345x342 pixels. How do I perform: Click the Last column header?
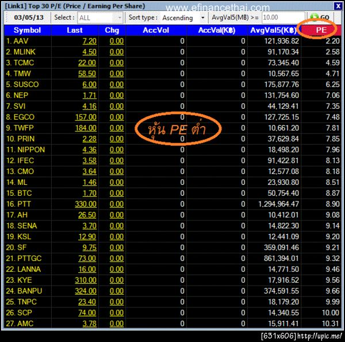point(75,30)
